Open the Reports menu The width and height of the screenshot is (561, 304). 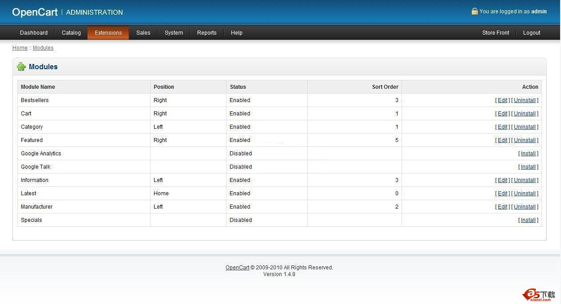click(207, 32)
